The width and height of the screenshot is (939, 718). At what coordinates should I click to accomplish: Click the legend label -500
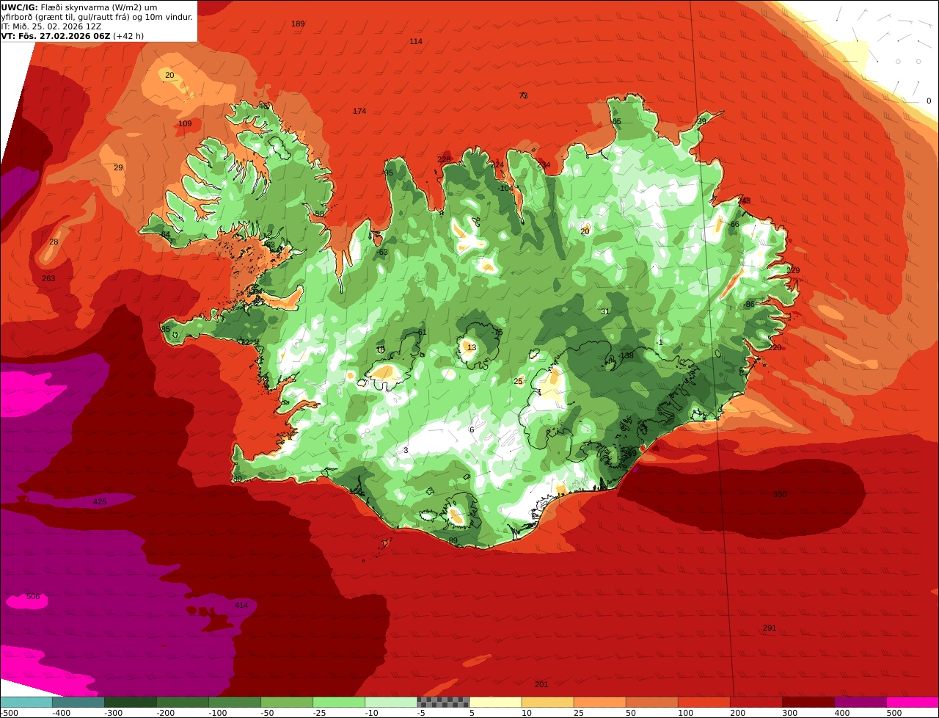pyautogui.click(x=9, y=713)
